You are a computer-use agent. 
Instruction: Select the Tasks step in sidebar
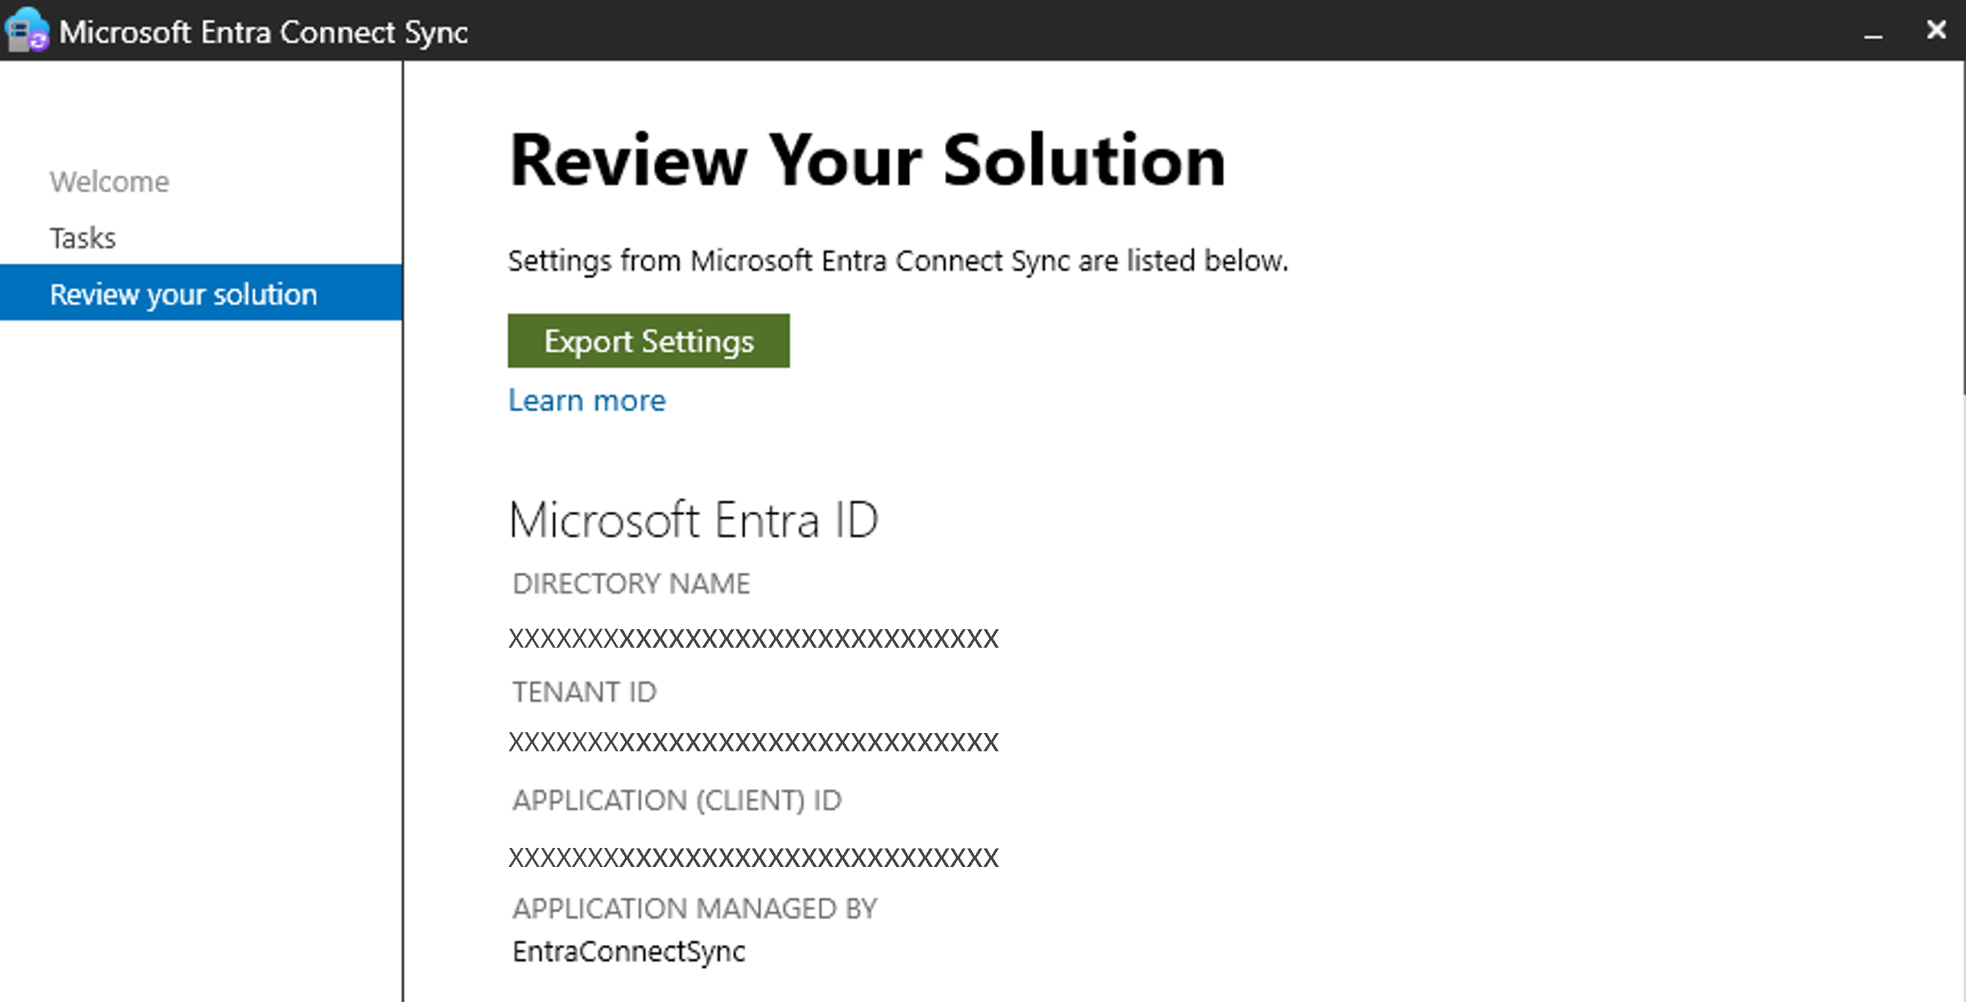pos(83,238)
